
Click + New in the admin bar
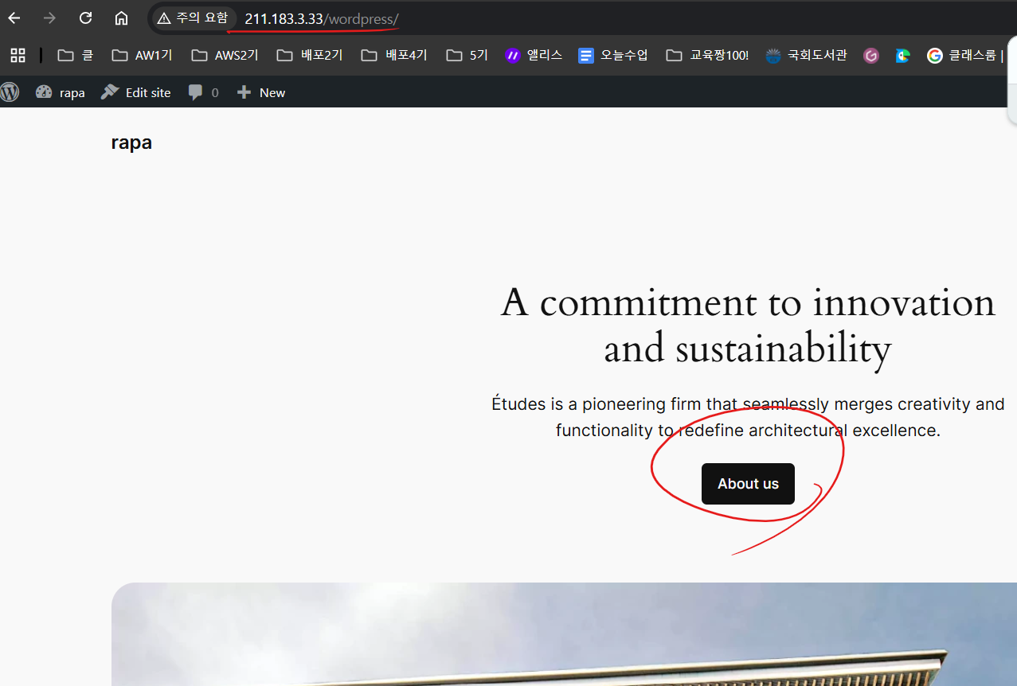261,92
